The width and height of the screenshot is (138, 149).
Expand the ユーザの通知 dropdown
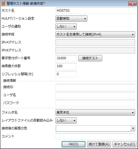[66, 26]
